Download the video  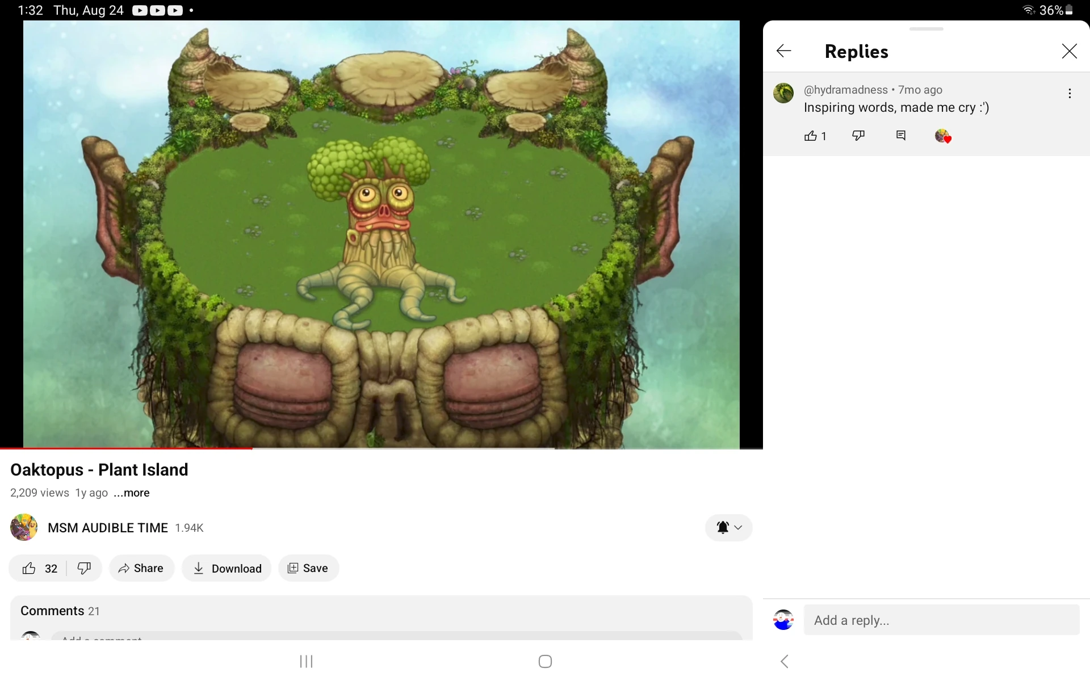[x=227, y=569]
